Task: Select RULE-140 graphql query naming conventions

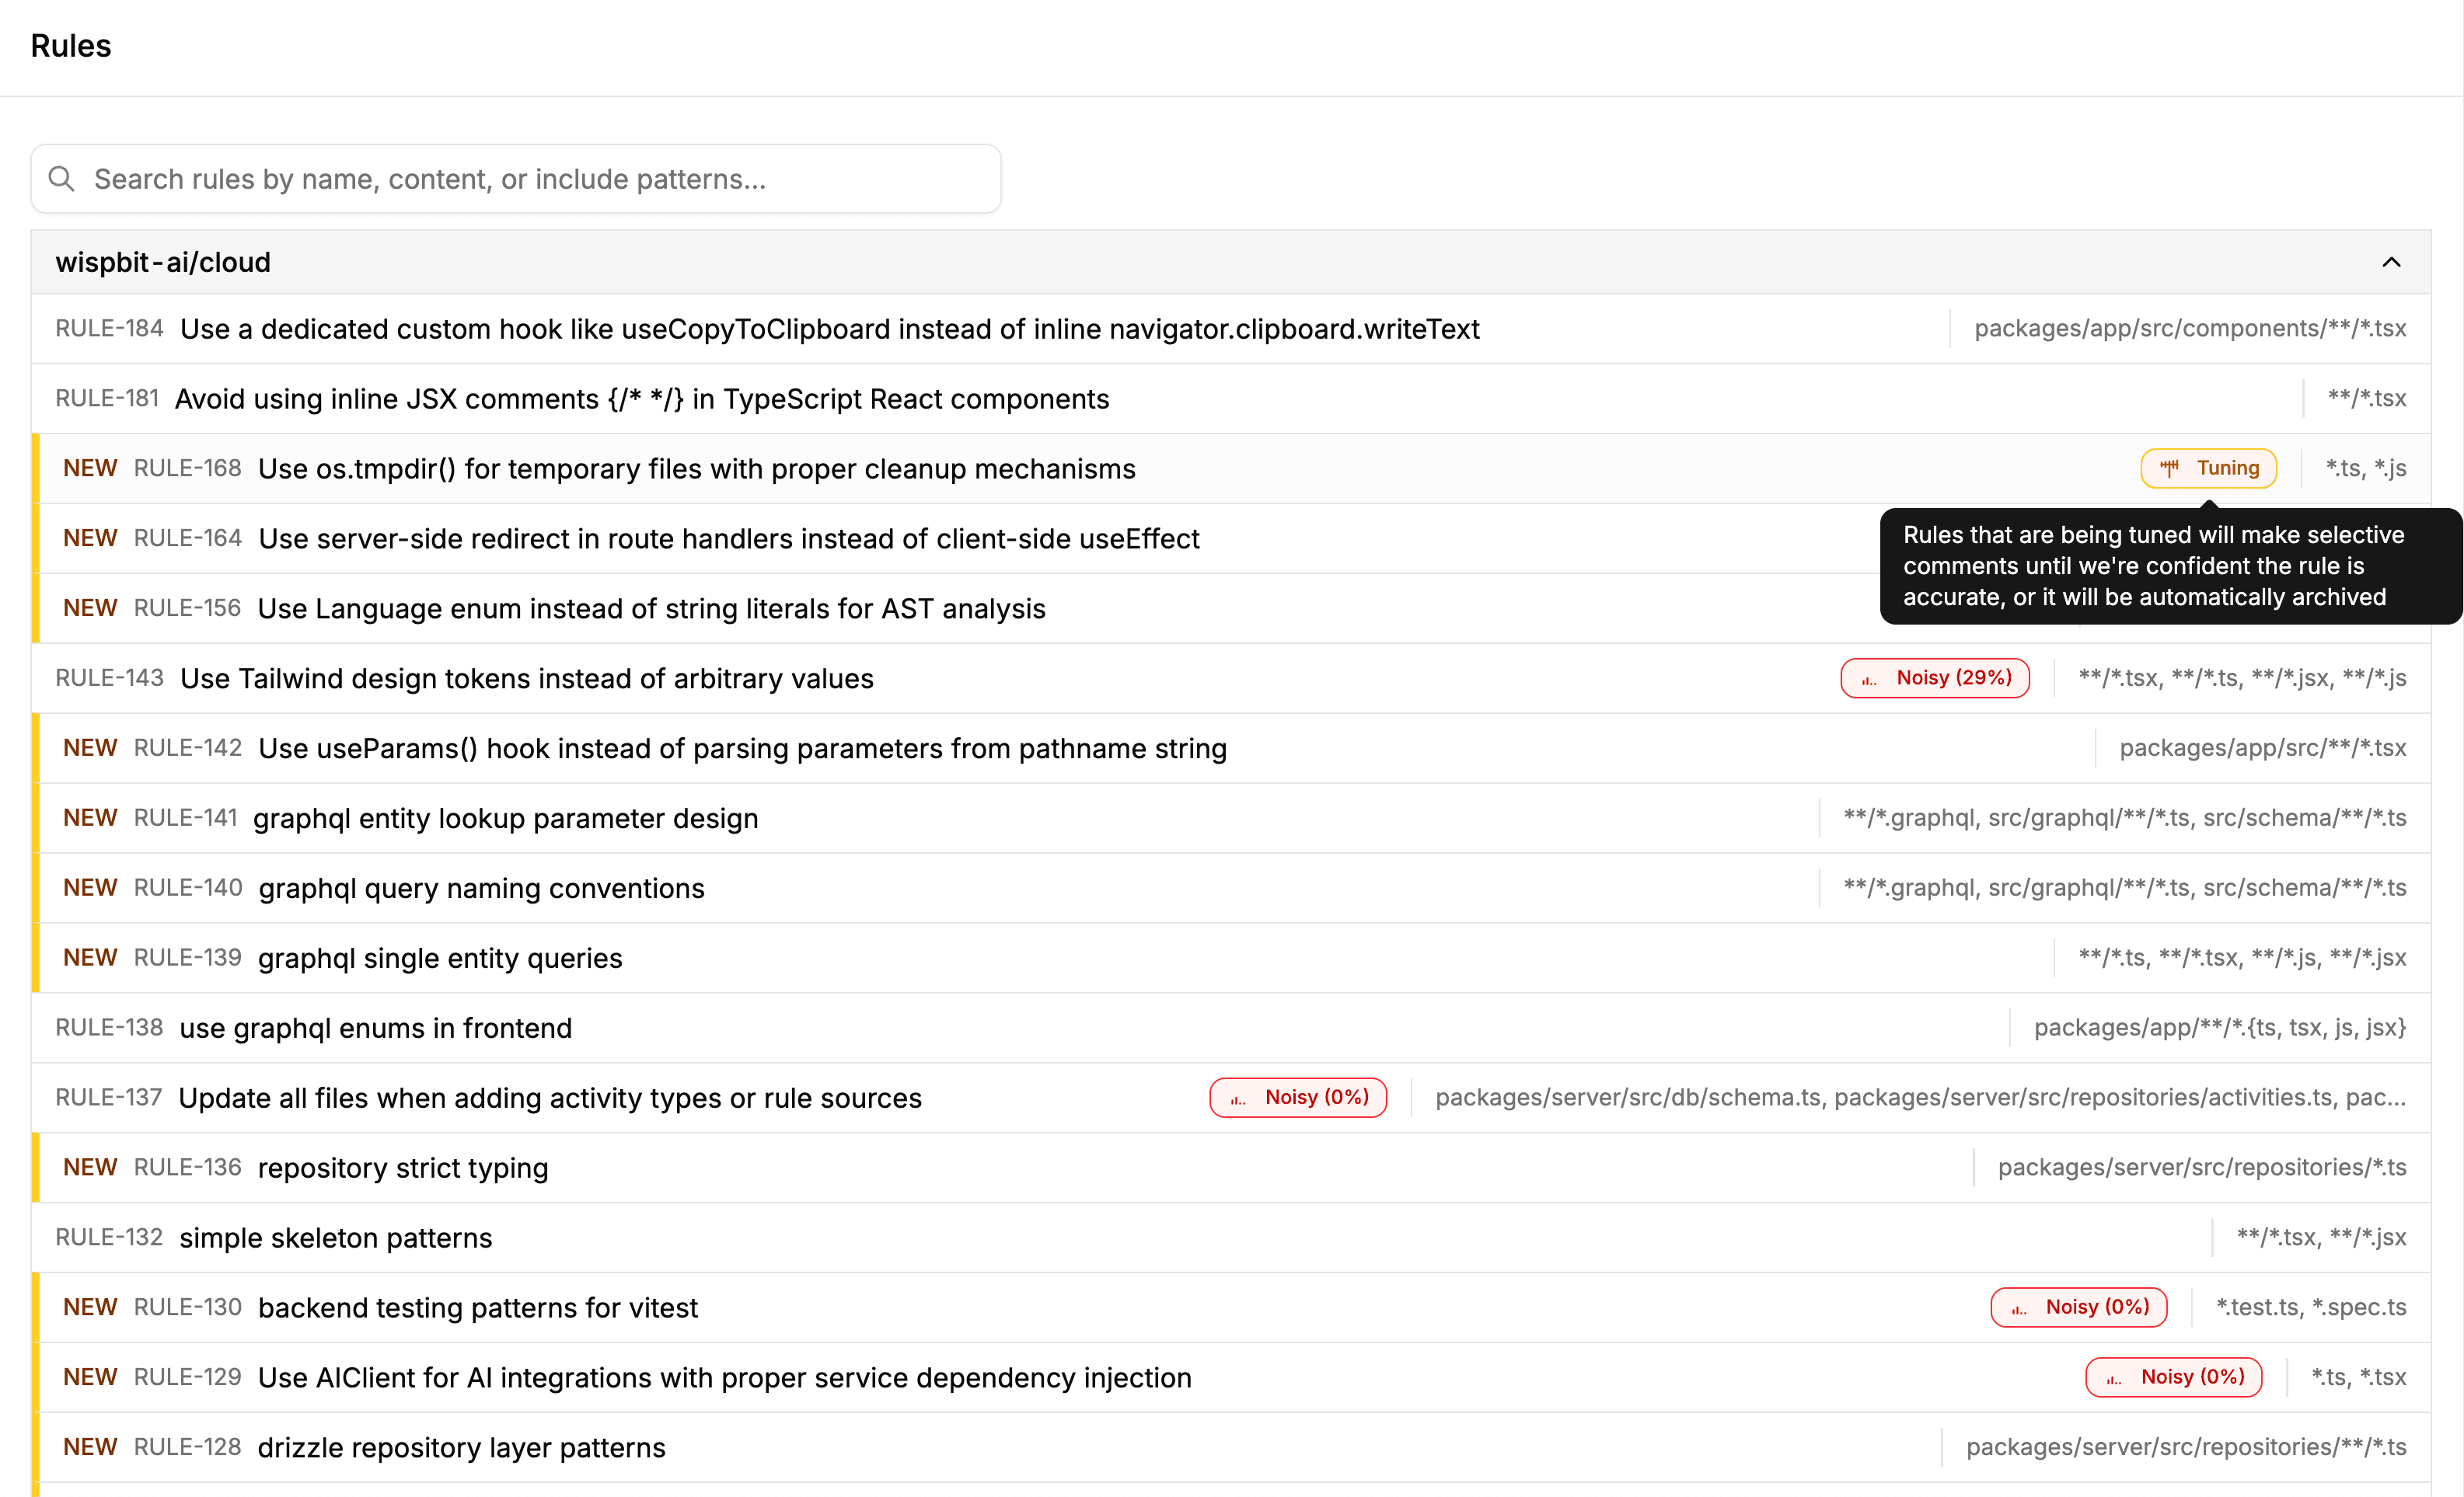Action: [x=481, y=889]
